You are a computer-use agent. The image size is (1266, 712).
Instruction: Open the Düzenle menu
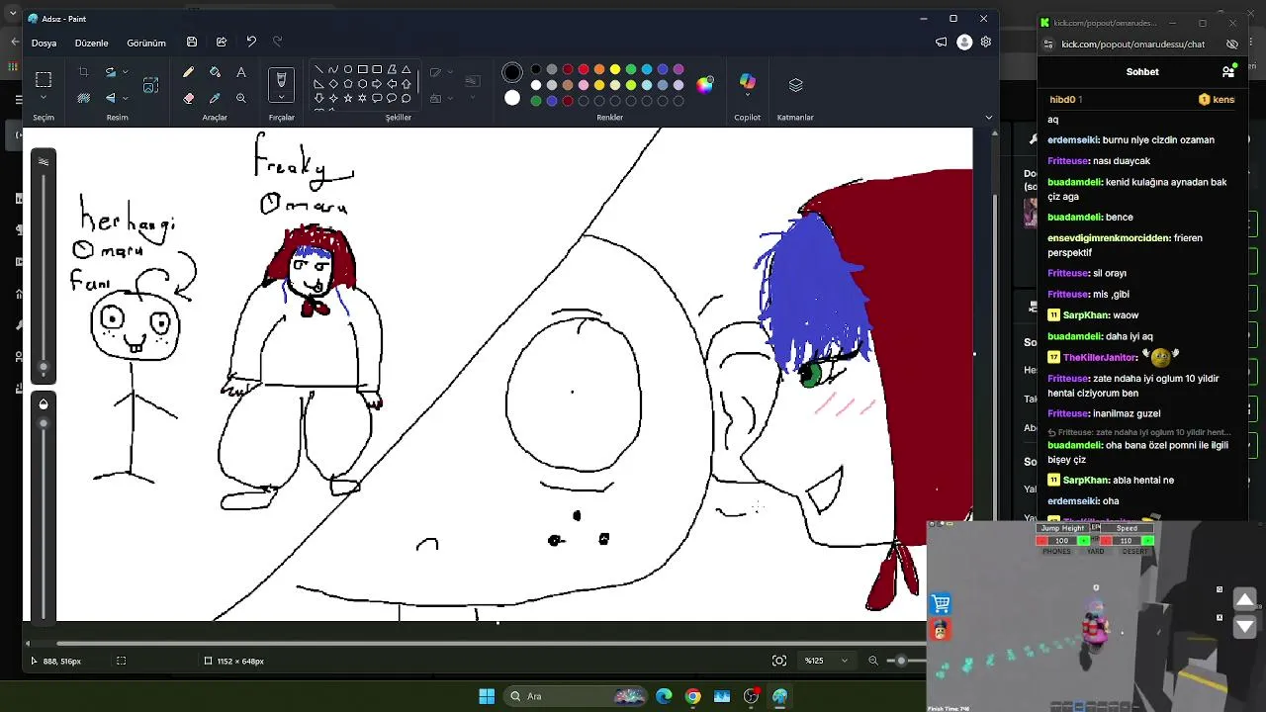pos(92,44)
